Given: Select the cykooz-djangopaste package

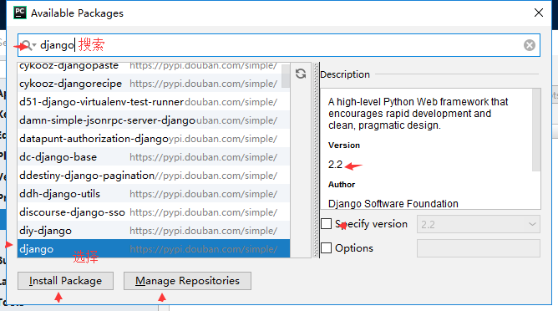Looking at the screenshot, I should click(x=154, y=67).
